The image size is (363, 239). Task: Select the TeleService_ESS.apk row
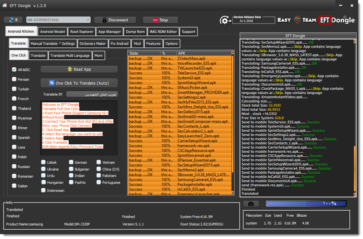[x=180, y=73]
